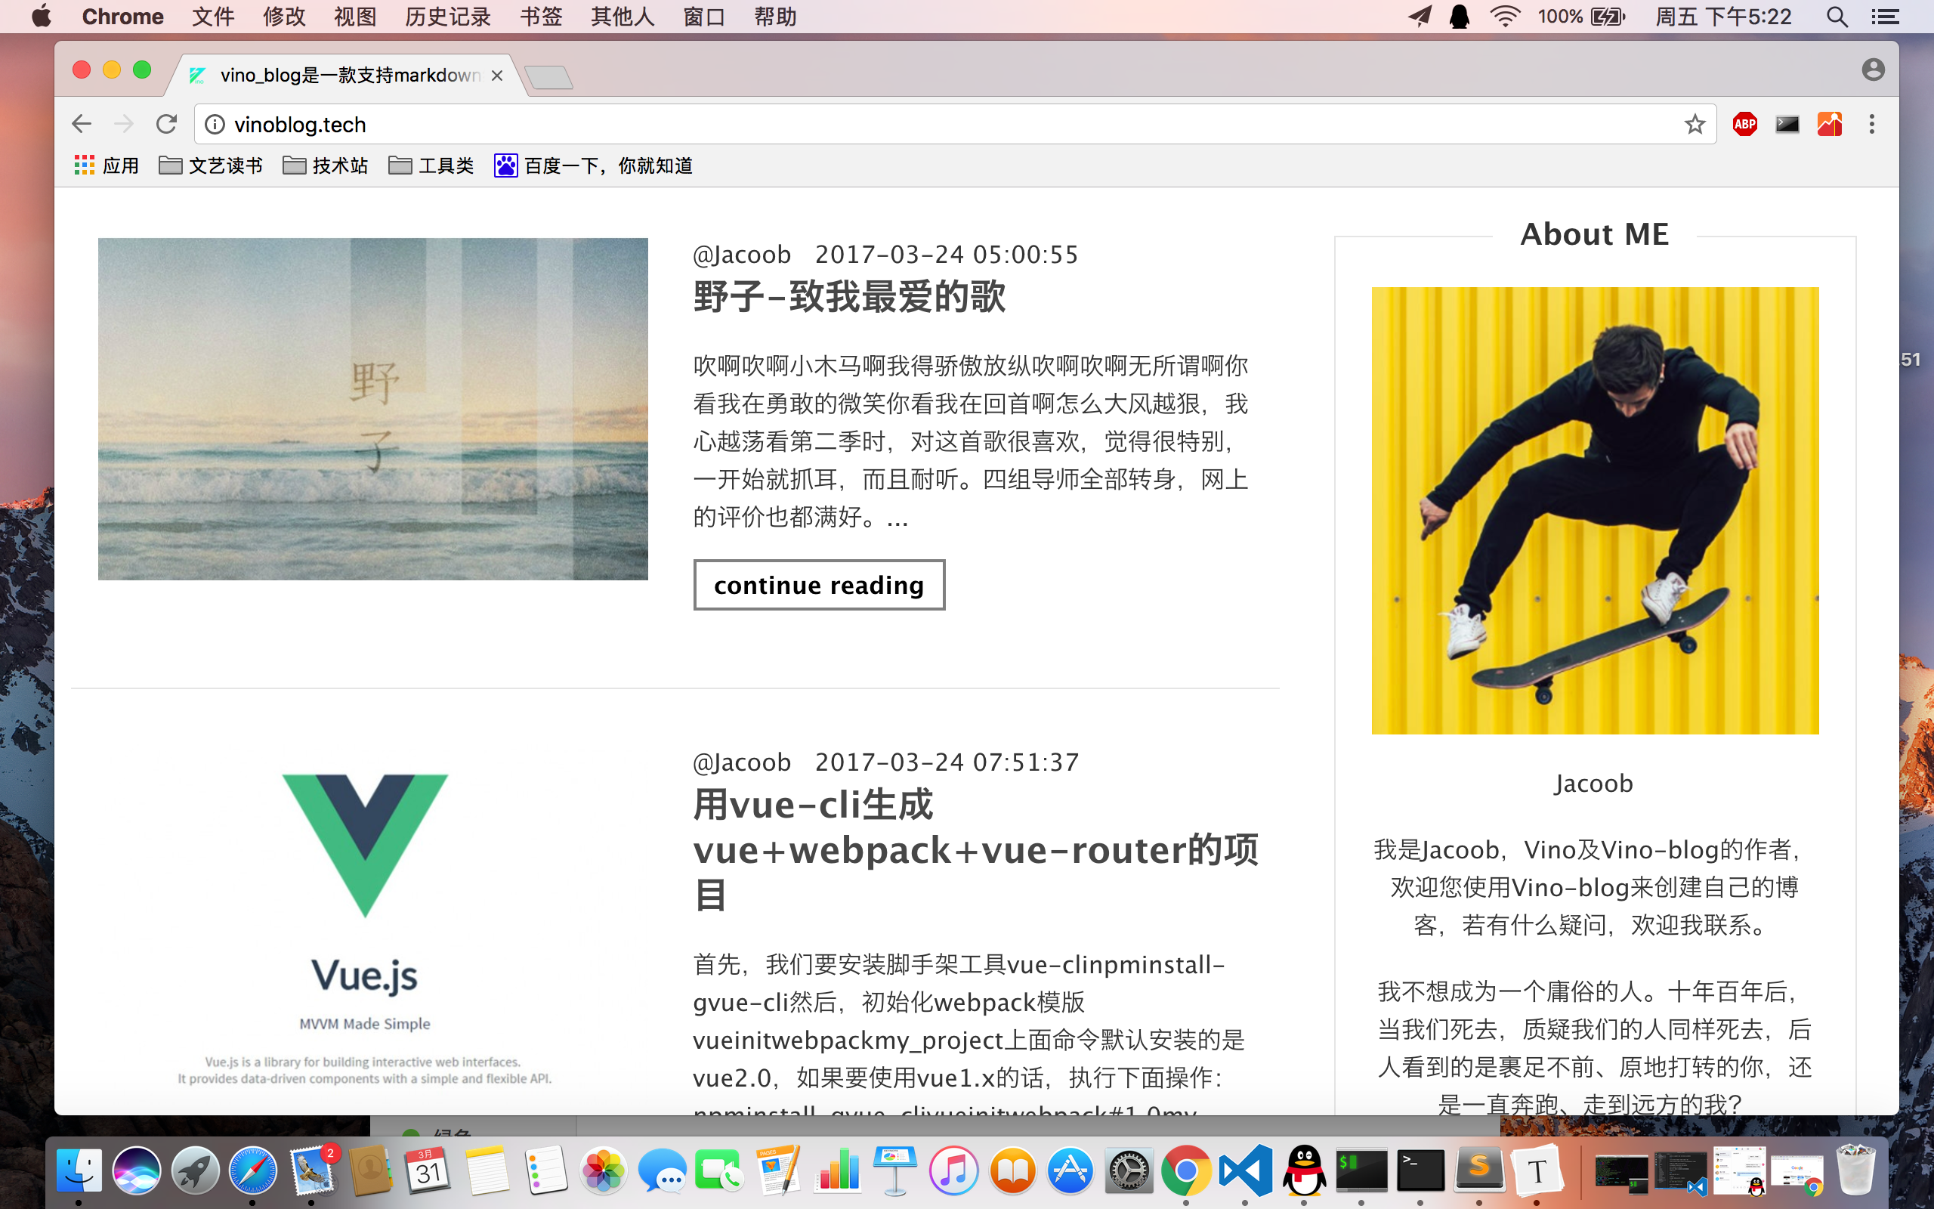
Task: Open the Adblock Plus extension icon
Action: 1744,124
